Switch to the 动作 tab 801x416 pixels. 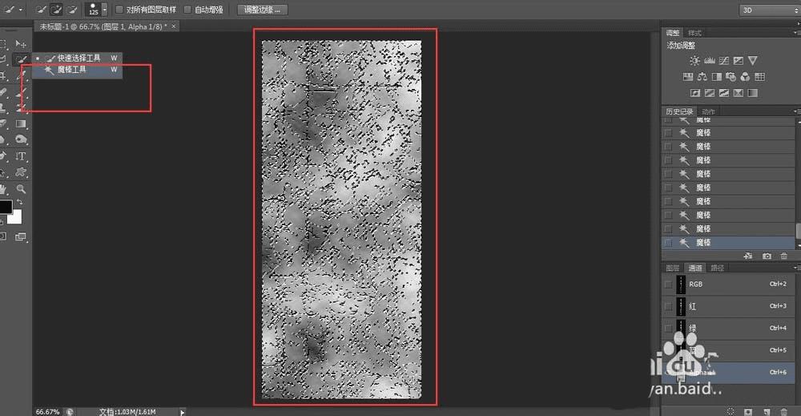(708, 111)
